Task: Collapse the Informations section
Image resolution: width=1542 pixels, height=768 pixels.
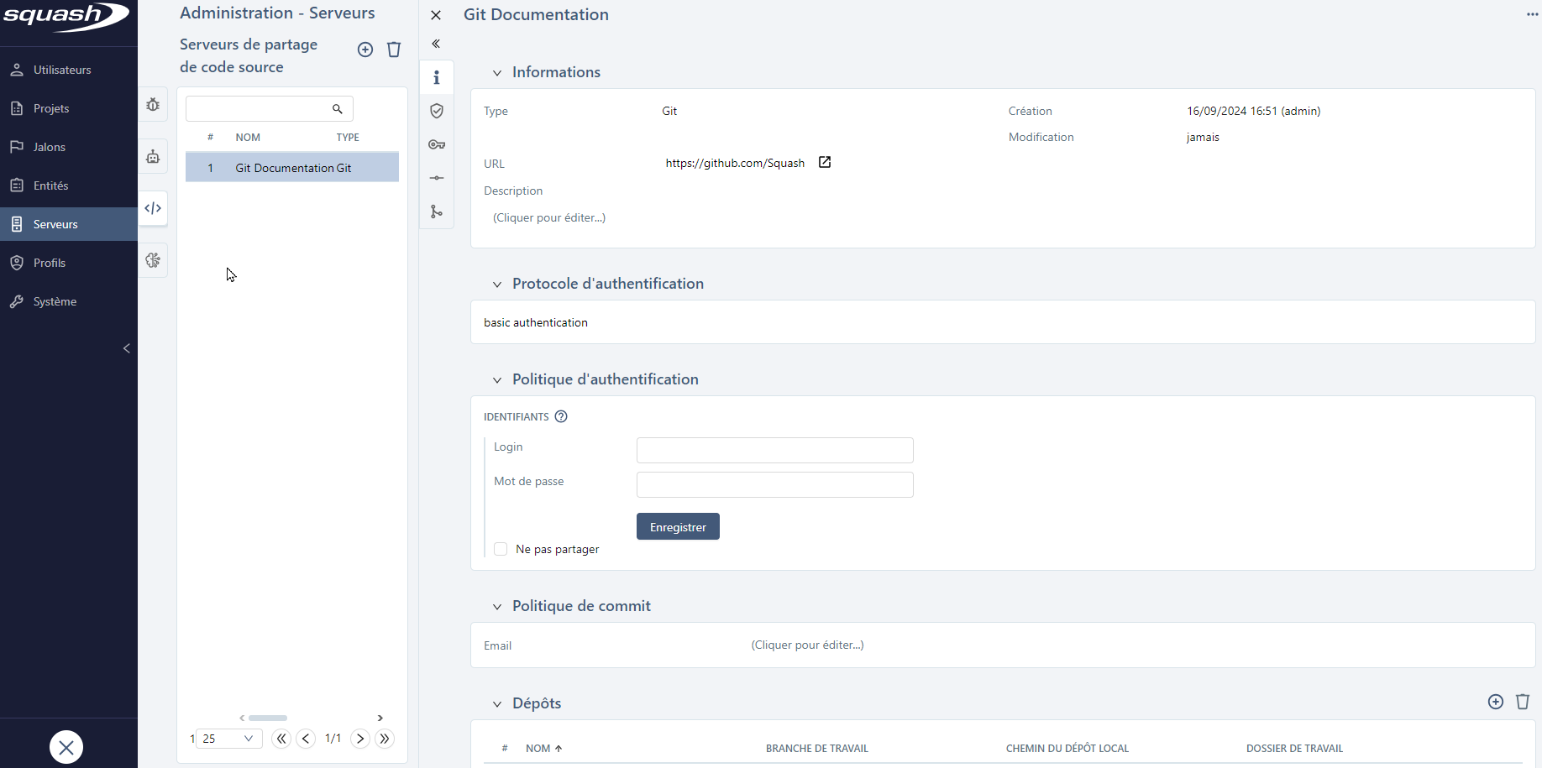Action: coord(497,72)
